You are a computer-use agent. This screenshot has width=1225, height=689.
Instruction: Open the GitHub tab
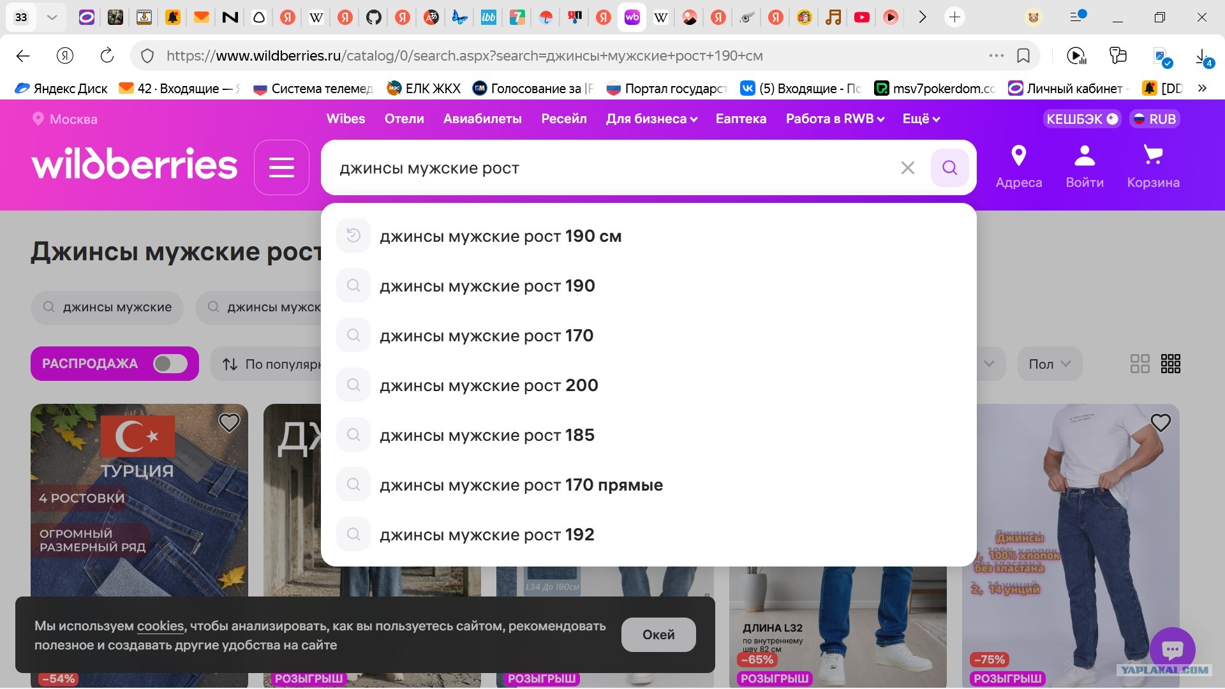pos(374,17)
